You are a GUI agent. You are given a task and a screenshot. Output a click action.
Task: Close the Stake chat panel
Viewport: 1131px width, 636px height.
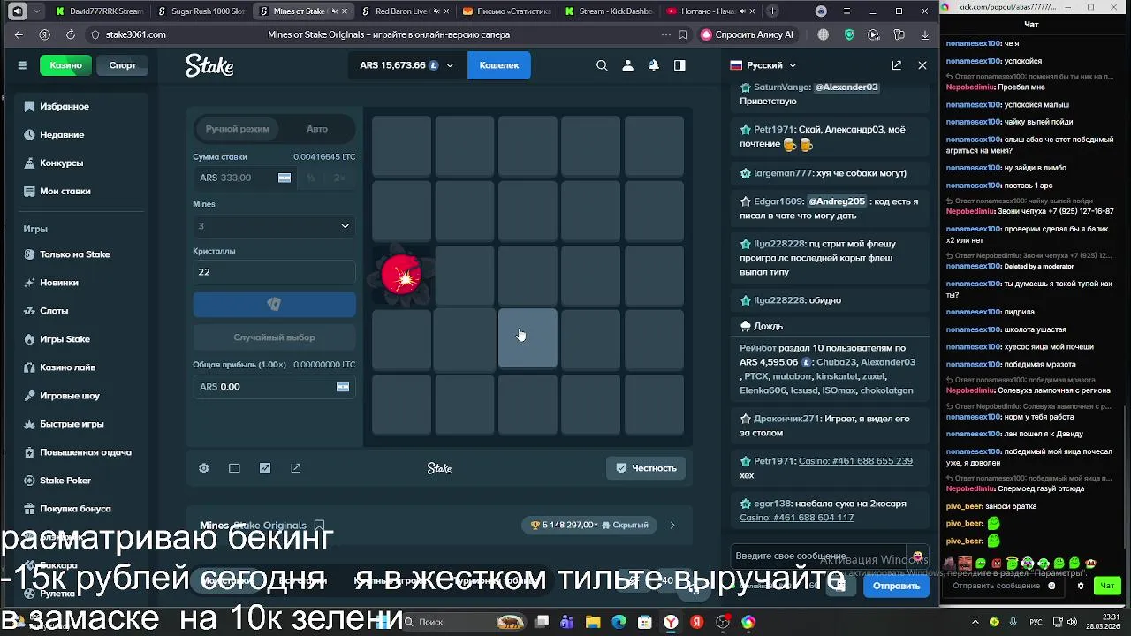pyautogui.click(x=922, y=65)
